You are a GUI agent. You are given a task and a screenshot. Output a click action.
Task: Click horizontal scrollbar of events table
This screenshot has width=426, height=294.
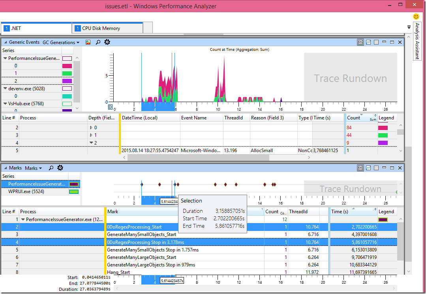pyautogui.click(x=198, y=157)
